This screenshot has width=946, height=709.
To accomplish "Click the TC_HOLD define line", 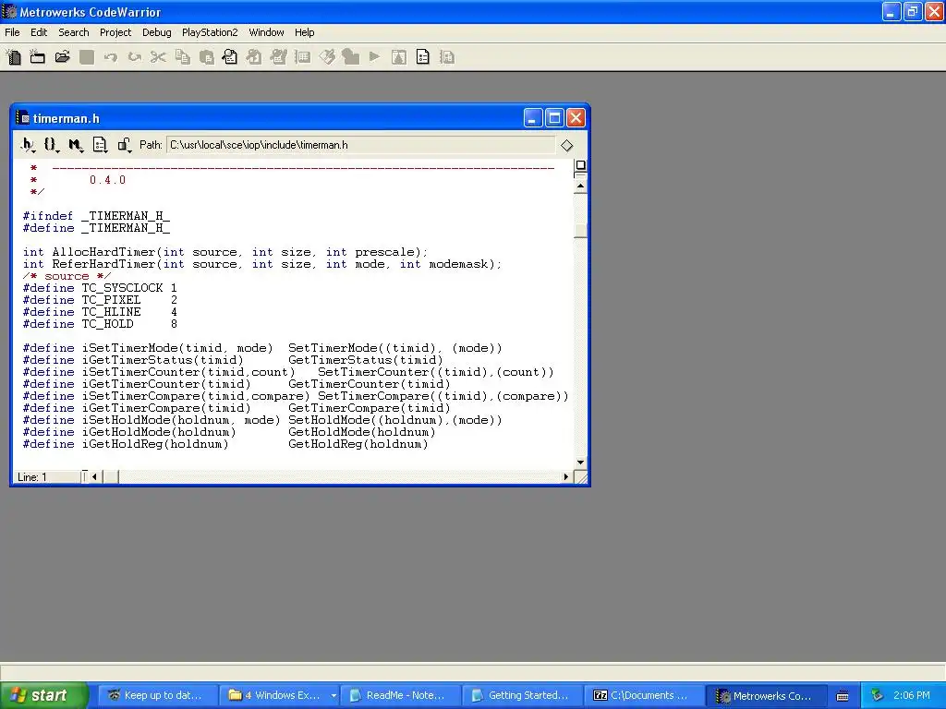I will click(x=100, y=324).
